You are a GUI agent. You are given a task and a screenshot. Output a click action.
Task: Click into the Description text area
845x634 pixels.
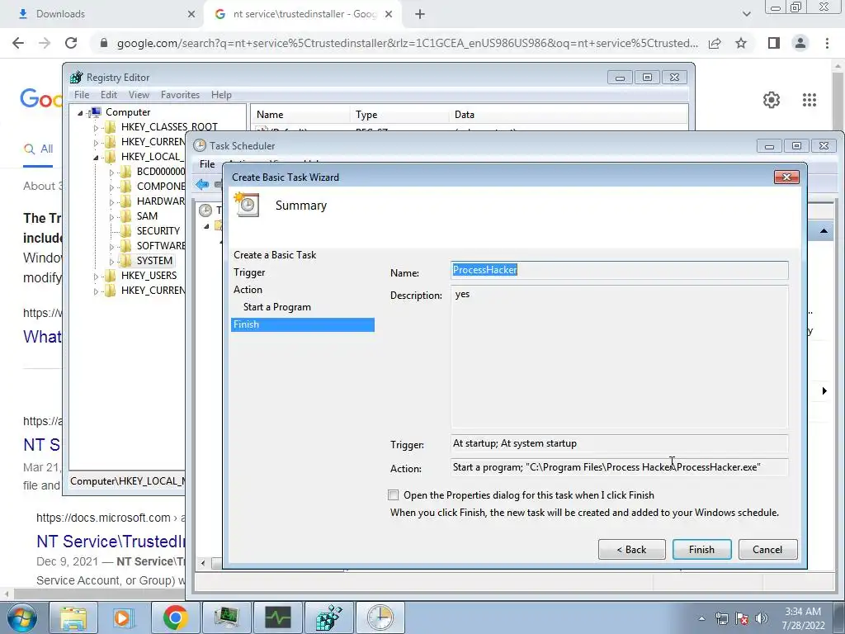tap(620, 356)
